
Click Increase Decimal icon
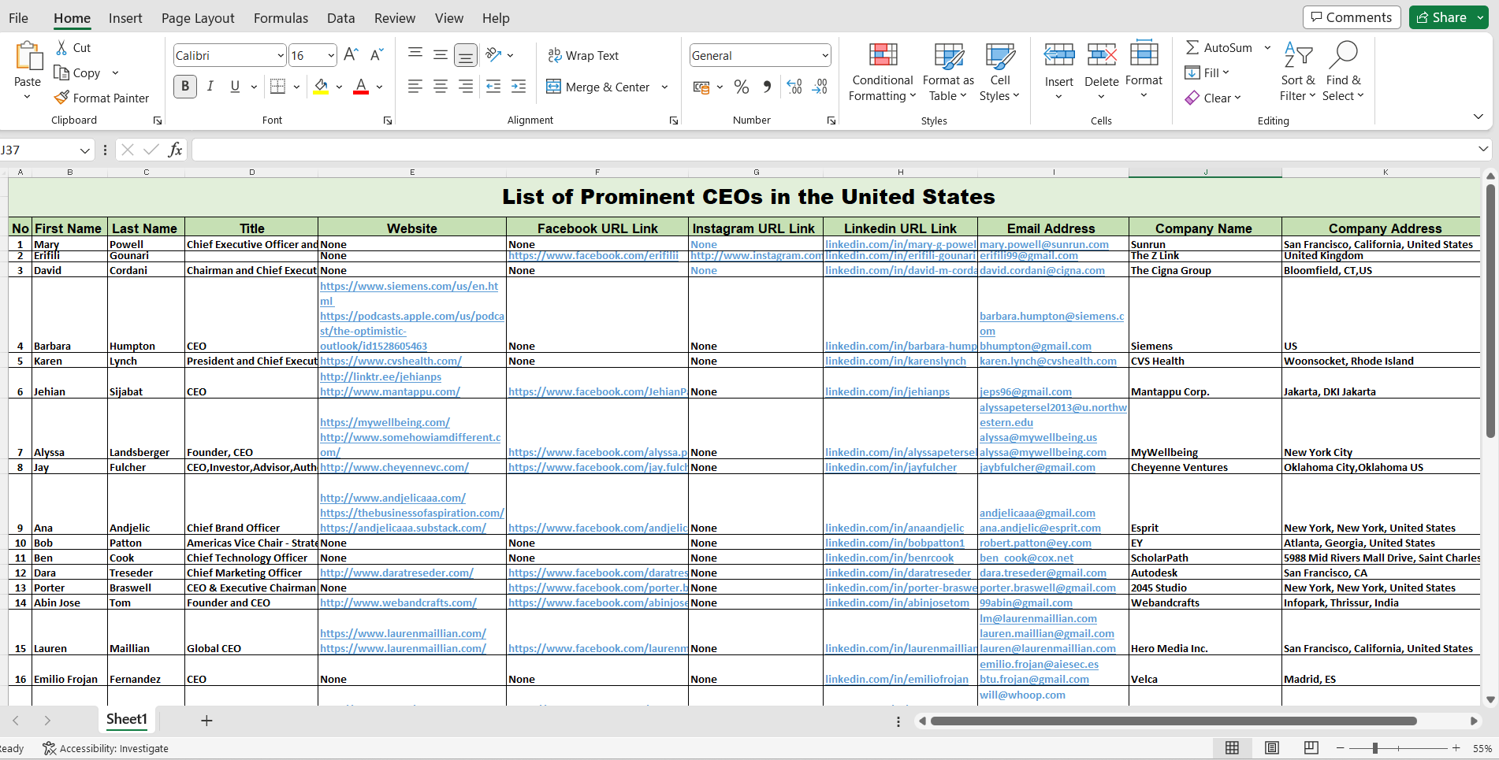pos(794,87)
